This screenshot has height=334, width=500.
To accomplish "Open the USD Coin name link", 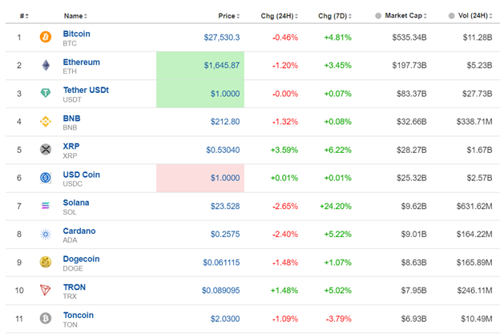I will (x=81, y=175).
